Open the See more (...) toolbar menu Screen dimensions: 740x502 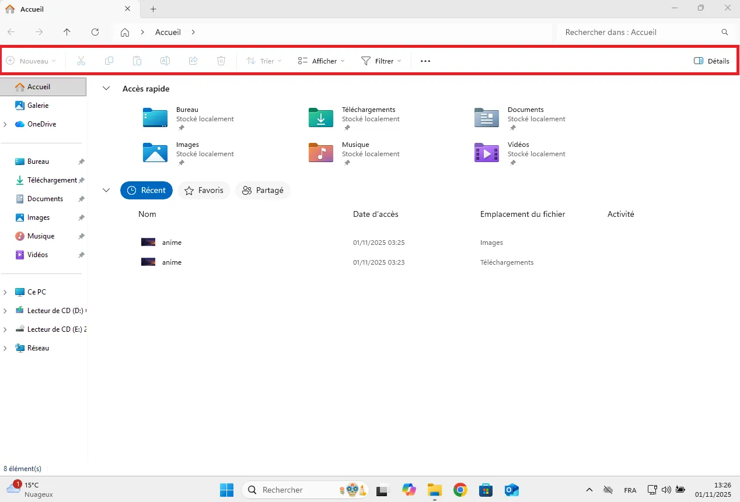coord(425,61)
